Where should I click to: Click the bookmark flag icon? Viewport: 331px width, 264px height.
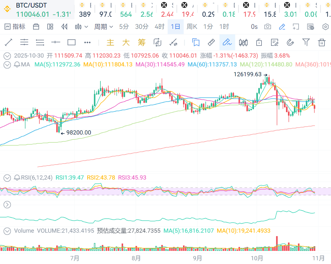tap(196, 42)
